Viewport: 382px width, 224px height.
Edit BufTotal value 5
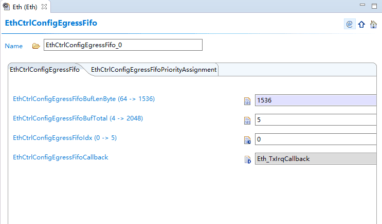(x=316, y=120)
